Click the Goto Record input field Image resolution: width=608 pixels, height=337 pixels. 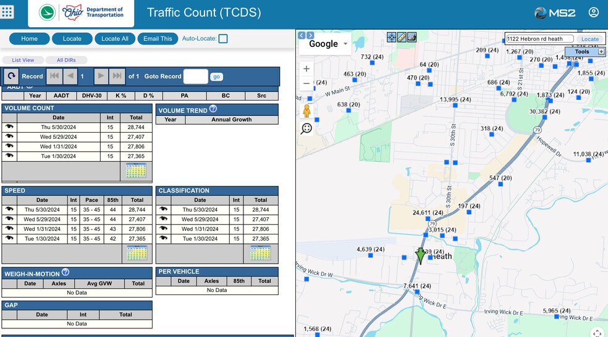[195, 77]
